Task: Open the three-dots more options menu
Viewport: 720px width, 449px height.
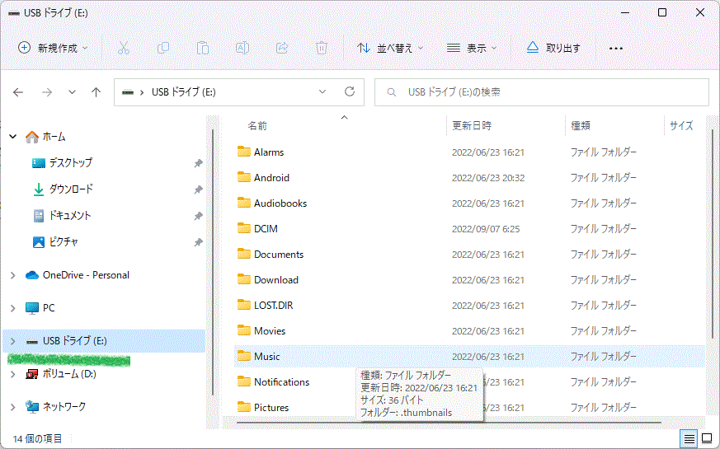Action: 615,48
